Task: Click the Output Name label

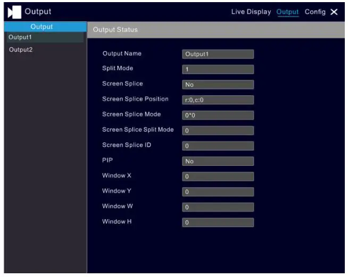Action: [x=122, y=54]
